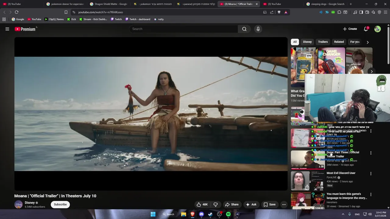This screenshot has height=219, width=390.
Task: Save the video with the Save button
Action: pyautogui.click(x=269, y=204)
